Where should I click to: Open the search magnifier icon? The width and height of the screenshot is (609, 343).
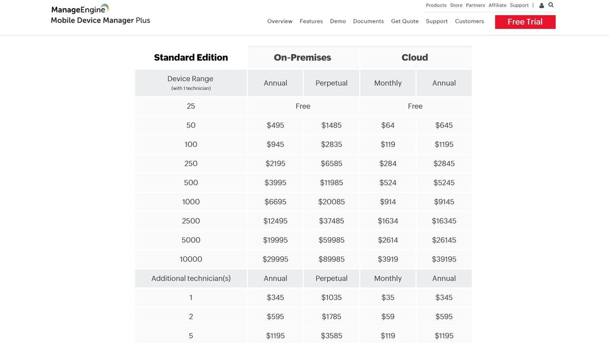click(x=551, y=5)
